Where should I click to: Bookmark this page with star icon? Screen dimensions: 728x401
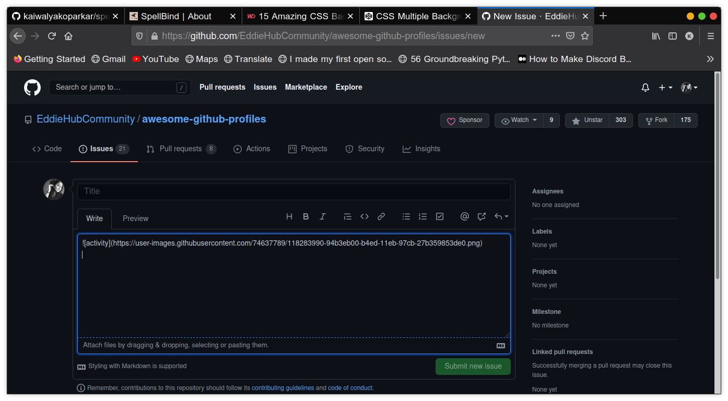(x=585, y=36)
